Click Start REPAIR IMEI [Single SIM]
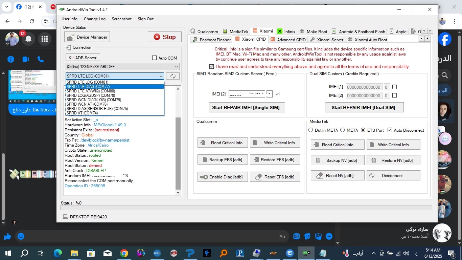 point(247,108)
